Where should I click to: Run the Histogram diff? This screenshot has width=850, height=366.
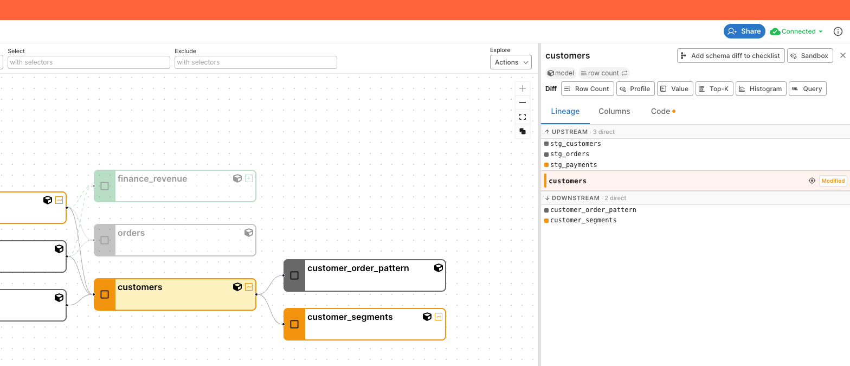tap(761, 89)
